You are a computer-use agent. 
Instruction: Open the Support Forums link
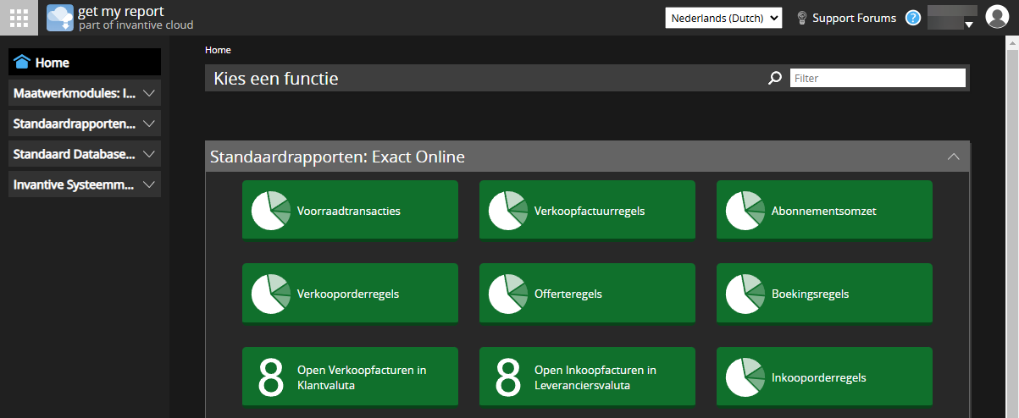coord(854,18)
